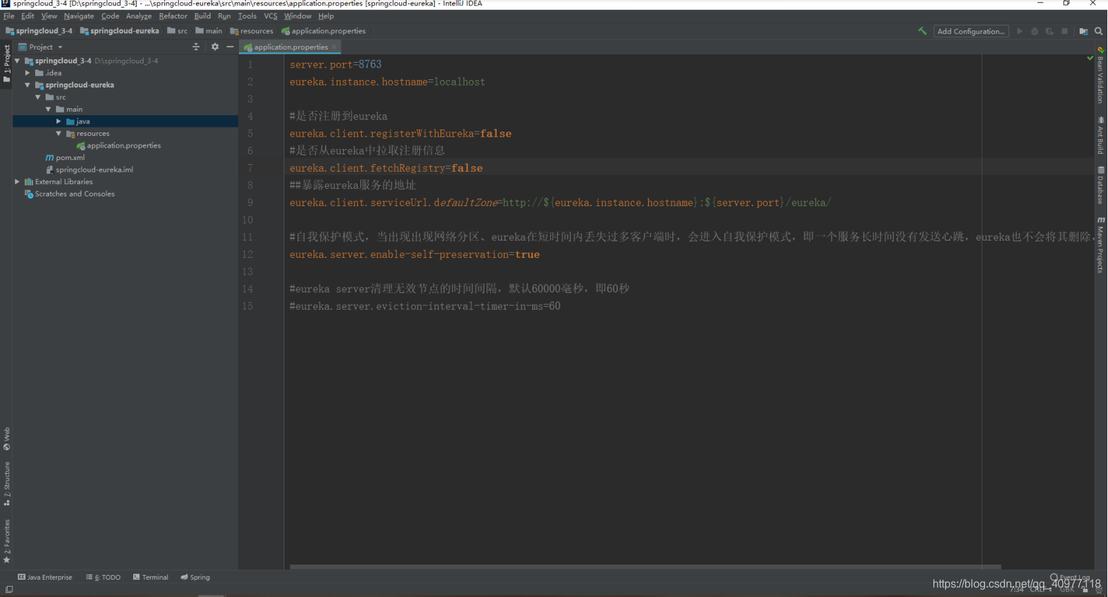This screenshot has height=597, width=1108.
Task: Click the Stop square icon
Action: click(1065, 31)
